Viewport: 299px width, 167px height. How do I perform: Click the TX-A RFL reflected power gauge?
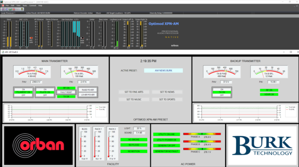click(79, 72)
